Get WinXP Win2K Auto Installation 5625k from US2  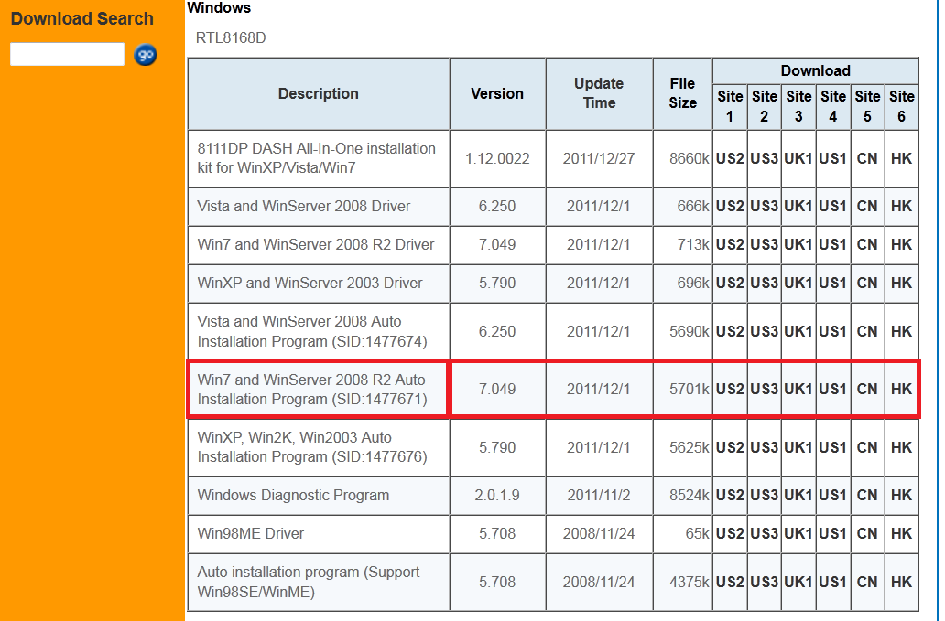(730, 448)
